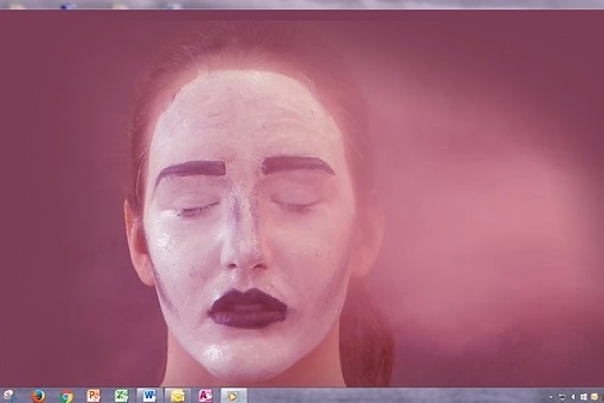Click the painted dark lips in the image
Viewport: 604px width, 403px height.
coord(248,308)
